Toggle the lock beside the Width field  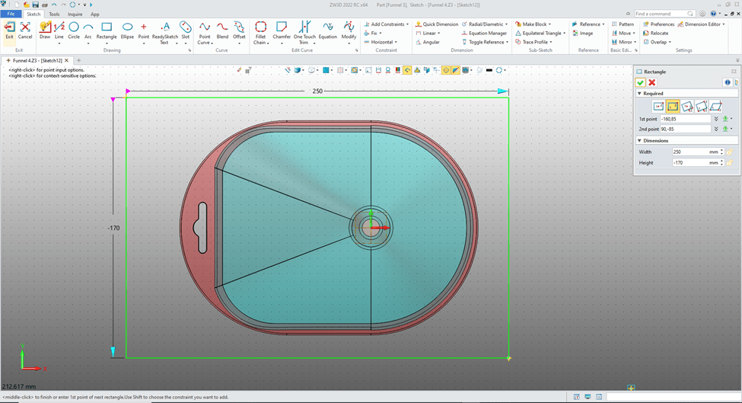coord(729,152)
